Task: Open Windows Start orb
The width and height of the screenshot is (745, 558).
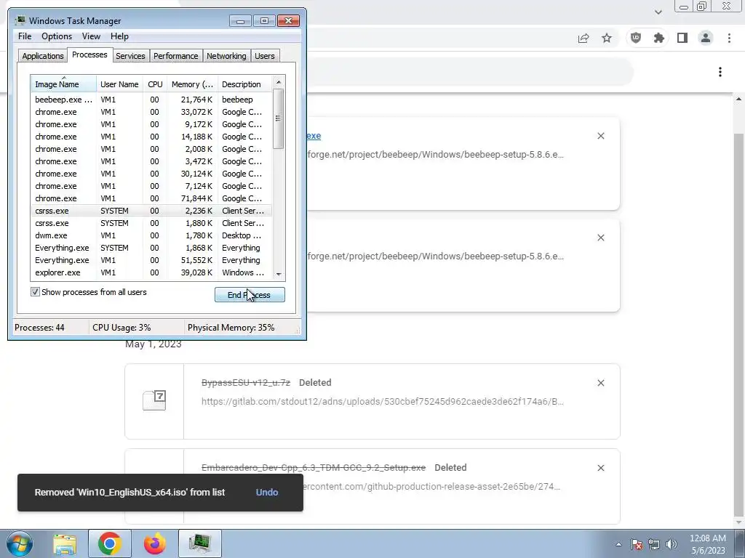Action: pos(20,543)
